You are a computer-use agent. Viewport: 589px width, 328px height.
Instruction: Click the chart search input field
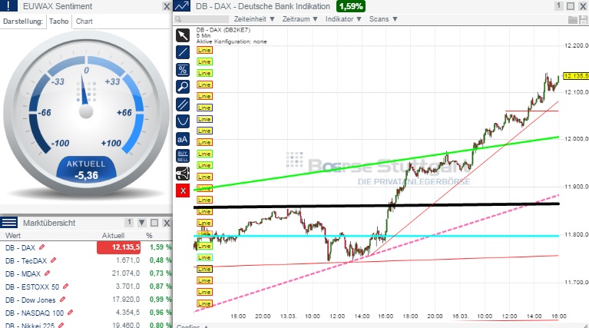[202, 19]
